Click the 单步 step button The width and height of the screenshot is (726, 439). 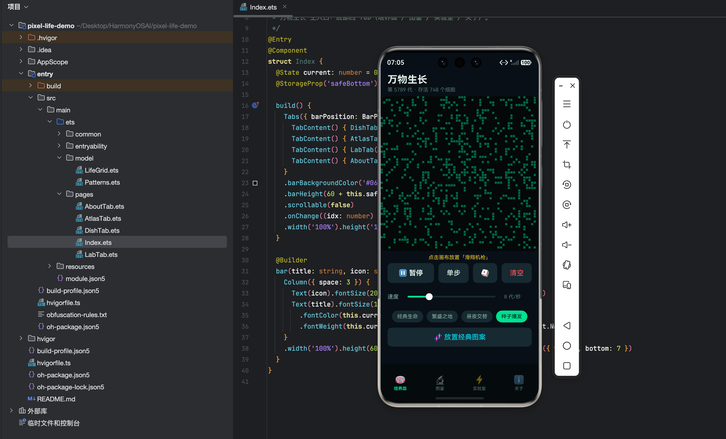point(453,273)
